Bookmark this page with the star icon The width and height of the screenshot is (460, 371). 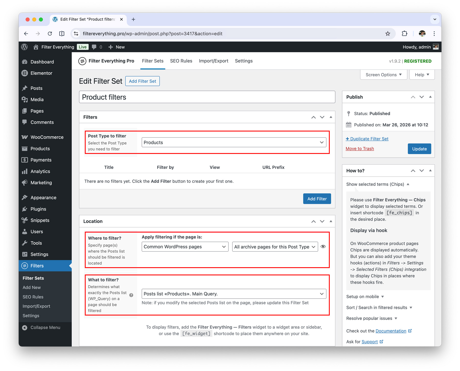coord(388,34)
